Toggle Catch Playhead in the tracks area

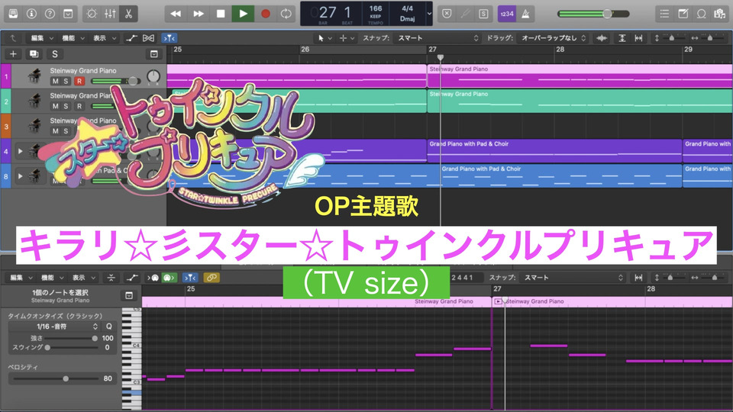click(x=170, y=38)
